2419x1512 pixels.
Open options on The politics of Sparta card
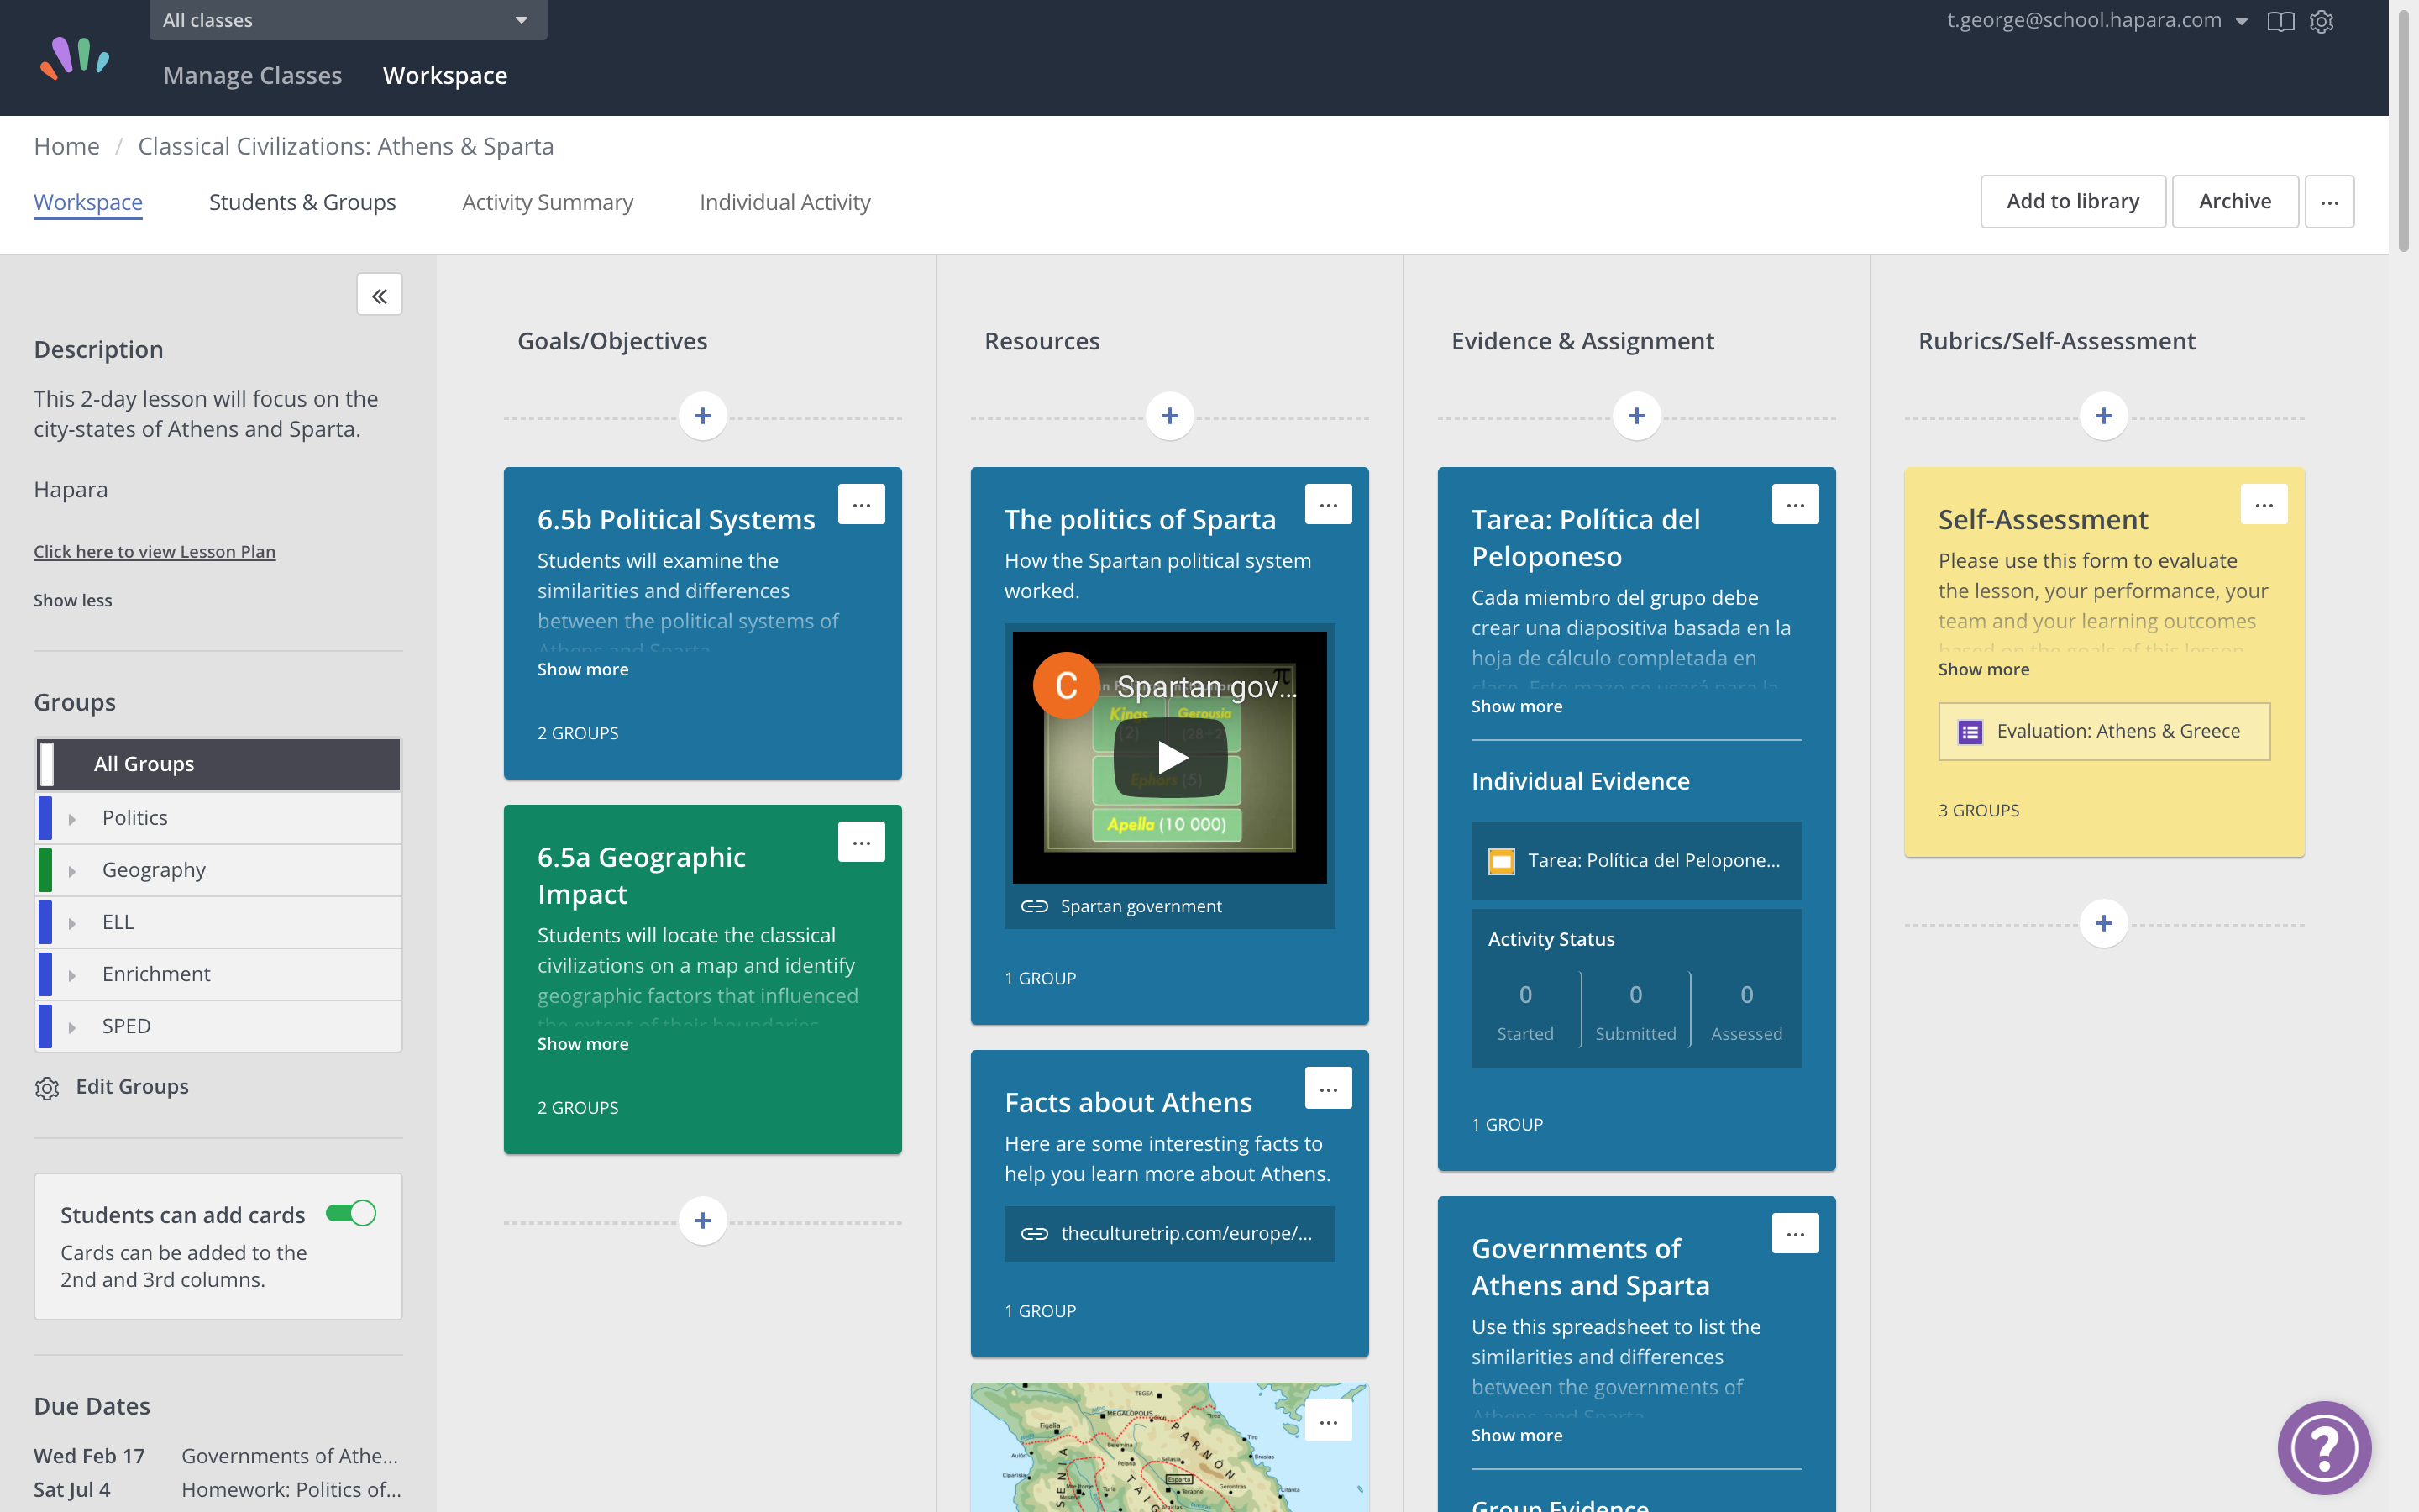click(x=1327, y=505)
